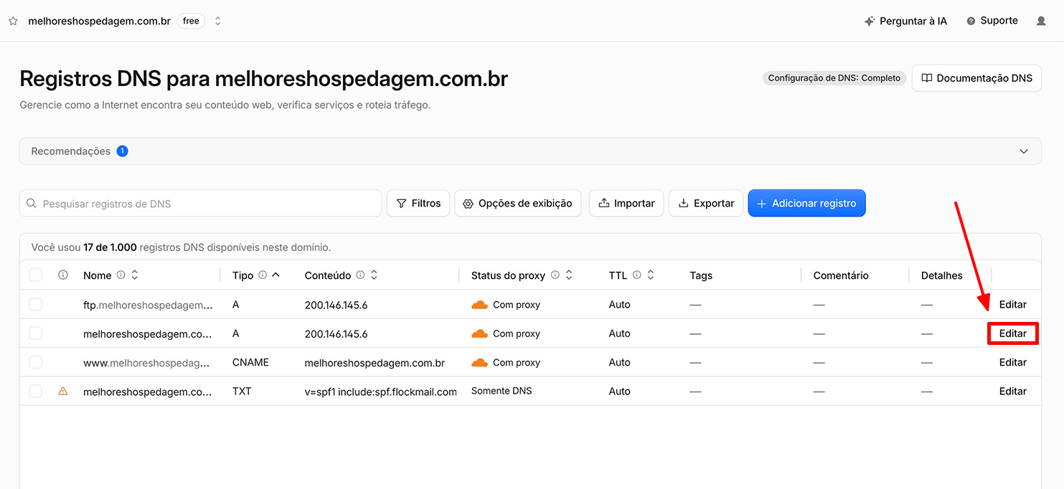
Task: Click the Somente DNS status text
Action: point(502,391)
